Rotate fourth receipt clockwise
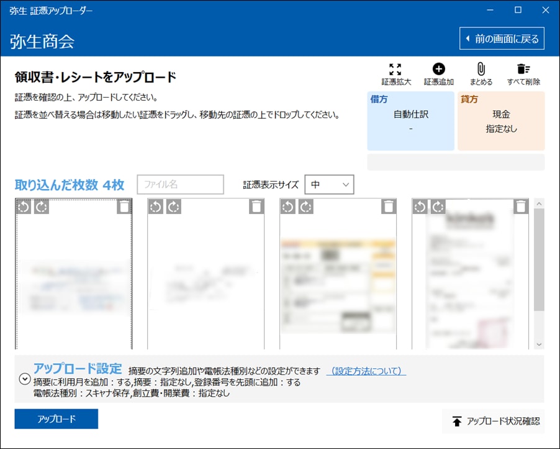Screen dimensions: 560x449 (x=438, y=206)
